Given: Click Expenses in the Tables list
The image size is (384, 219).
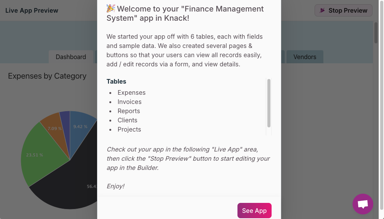Looking at the screenshot, I should point(132,92).
